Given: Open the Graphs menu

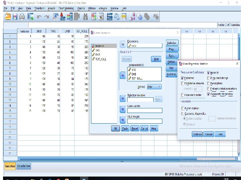Looking at the screenshot, I should point(81,8).
